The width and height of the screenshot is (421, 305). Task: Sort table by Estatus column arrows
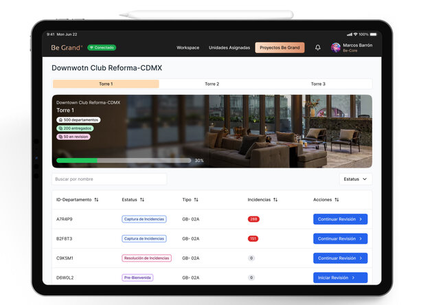[142, 200]
